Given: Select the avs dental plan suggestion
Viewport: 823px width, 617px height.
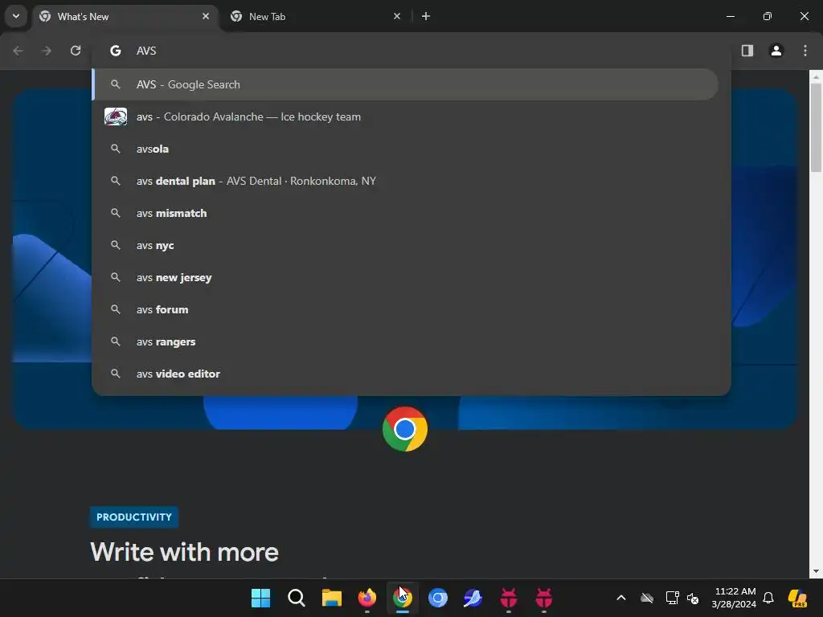Looking at the screenshot, I should click(x=405, y=181).
